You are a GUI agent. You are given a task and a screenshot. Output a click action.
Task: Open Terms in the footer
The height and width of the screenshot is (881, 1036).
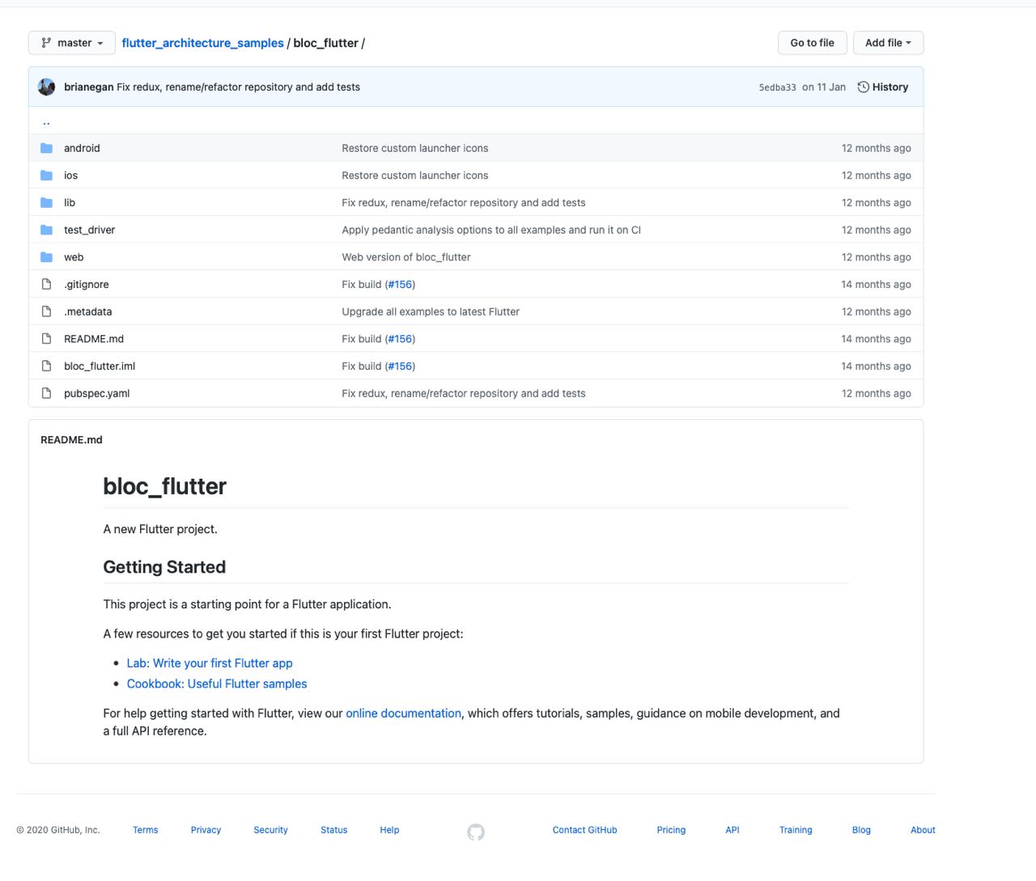click(x=146, y=830)
